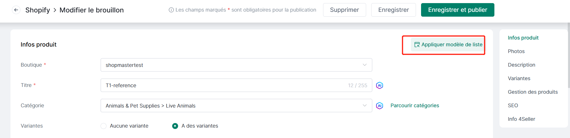This screenshot has height=138, width=570.
Task: Select the A des variantes radio option
Action: tap(175, 126)
